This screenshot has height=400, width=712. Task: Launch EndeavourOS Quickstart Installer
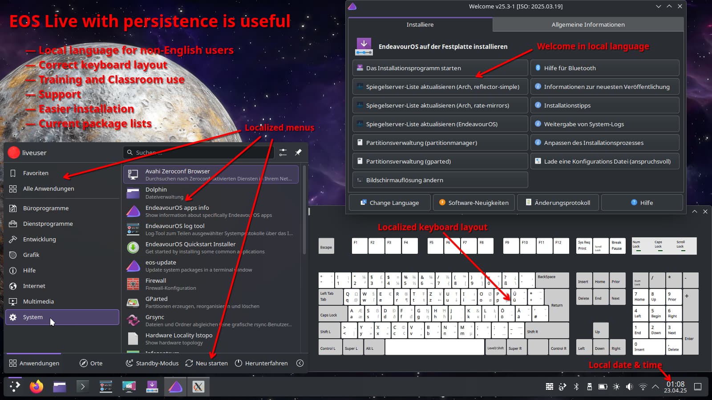click(x=211, y=248)
